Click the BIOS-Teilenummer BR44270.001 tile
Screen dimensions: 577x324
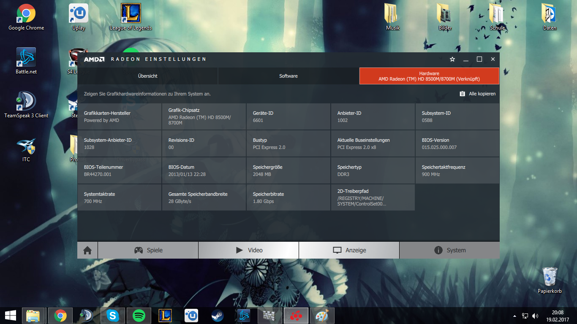pyautogui.click(x=120, y=170)
